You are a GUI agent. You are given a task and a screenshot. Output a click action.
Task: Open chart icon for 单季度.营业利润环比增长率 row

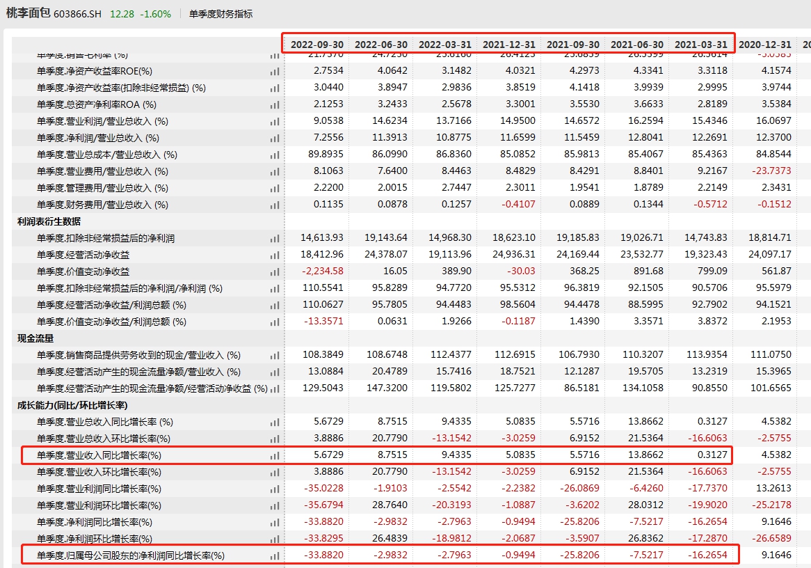pyautogui.click(x=275, y=506)
